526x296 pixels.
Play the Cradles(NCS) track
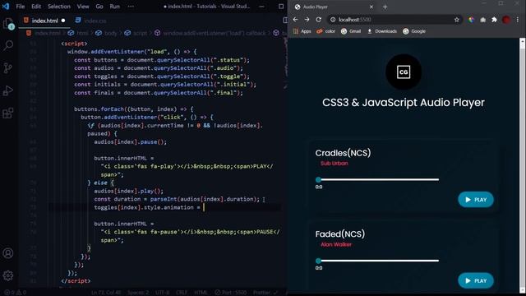(476, 200)
